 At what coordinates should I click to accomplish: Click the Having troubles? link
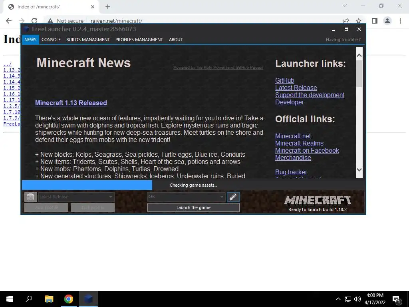point(343,40)
